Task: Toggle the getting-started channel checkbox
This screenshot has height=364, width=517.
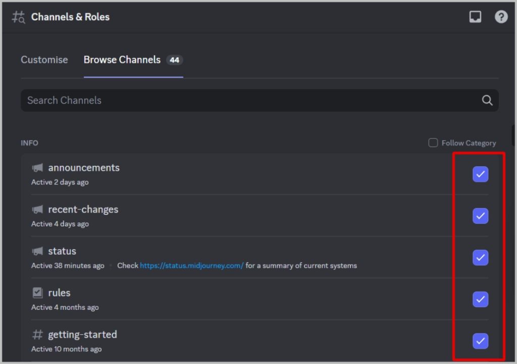Action: pos(480,341)
